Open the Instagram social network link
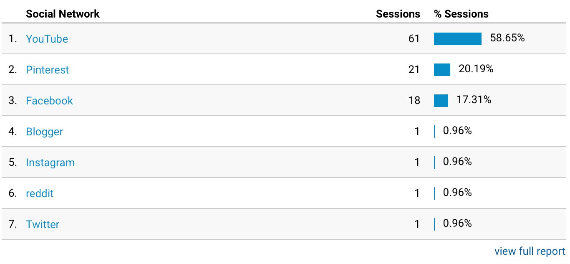Viewport: 570px width, 264px height. [50, 162]
